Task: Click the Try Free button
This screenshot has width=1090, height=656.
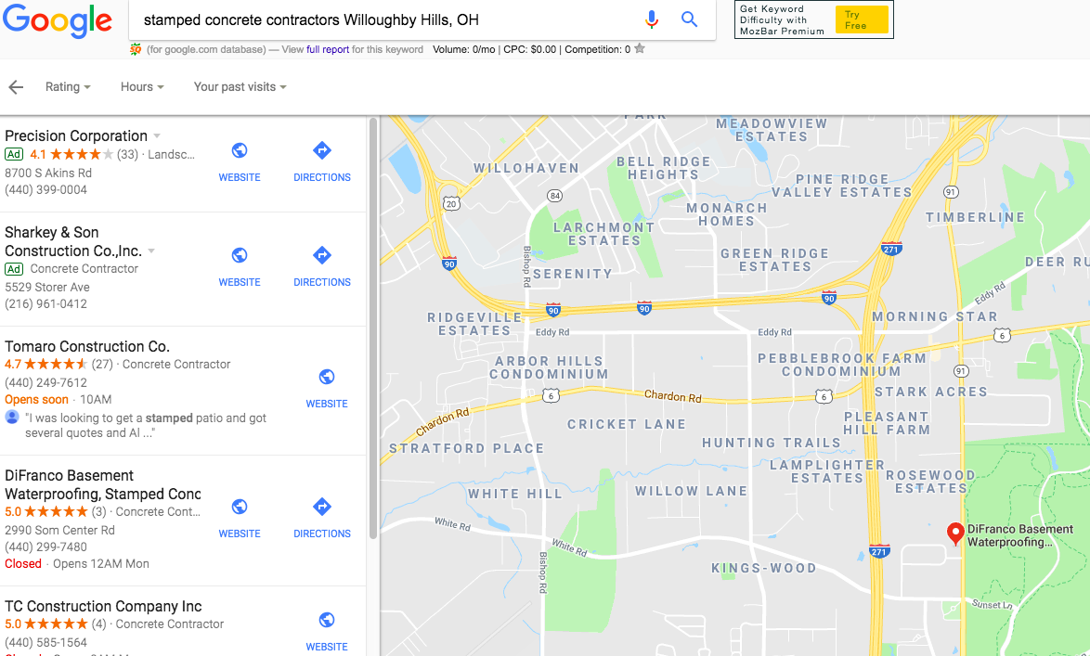Action: 862,19
